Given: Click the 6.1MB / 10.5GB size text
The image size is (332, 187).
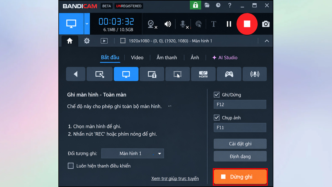Looking at the screenshot, I should (118, 29).
